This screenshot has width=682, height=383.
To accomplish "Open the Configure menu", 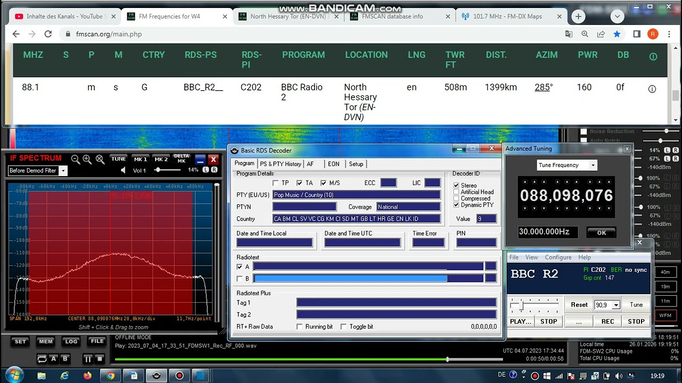I will pyautogui.click(x=558, y=257).
